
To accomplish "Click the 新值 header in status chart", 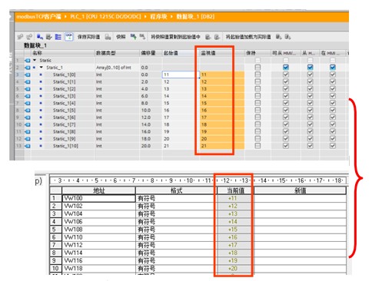I will [x=300, y=190].
